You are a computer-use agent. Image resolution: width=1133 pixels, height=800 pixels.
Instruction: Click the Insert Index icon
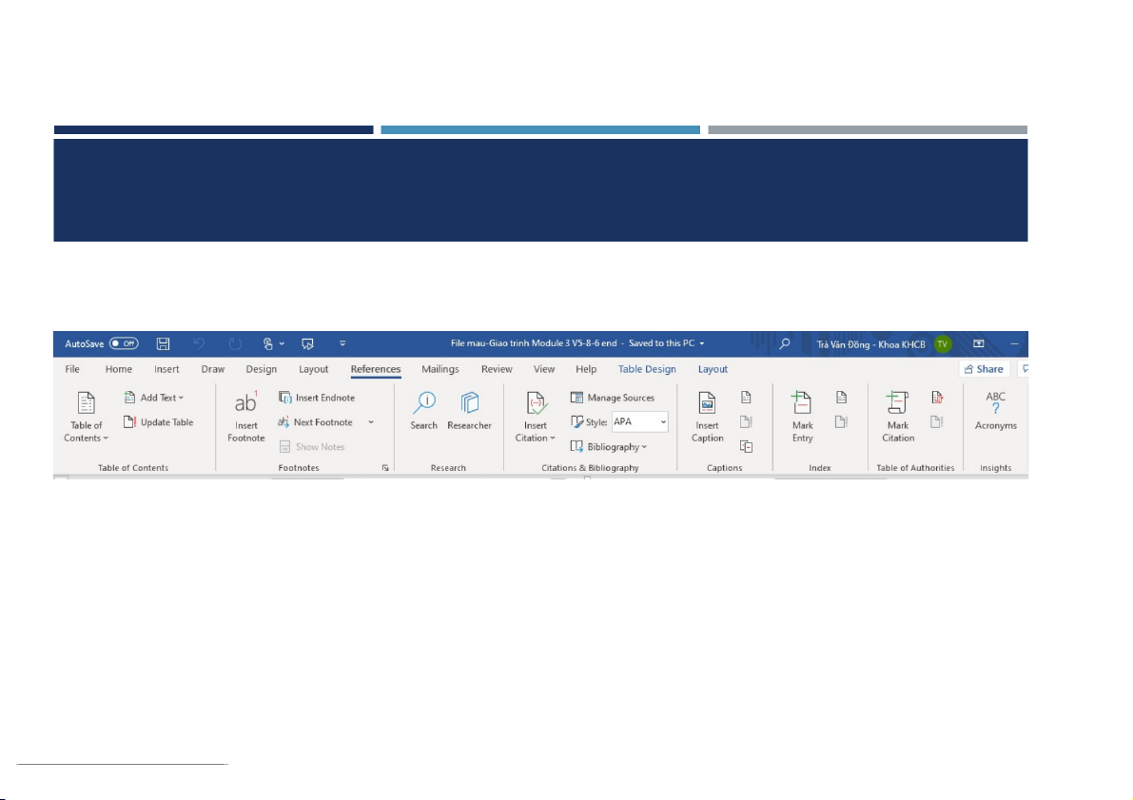[842, 398]
